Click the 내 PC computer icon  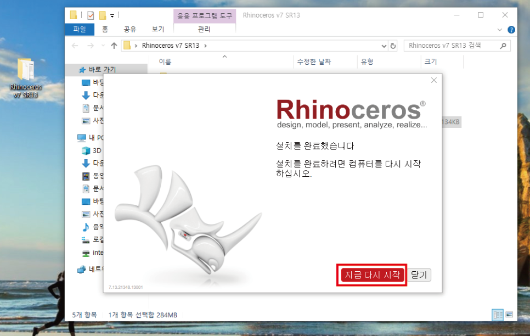tap(81, 138)
